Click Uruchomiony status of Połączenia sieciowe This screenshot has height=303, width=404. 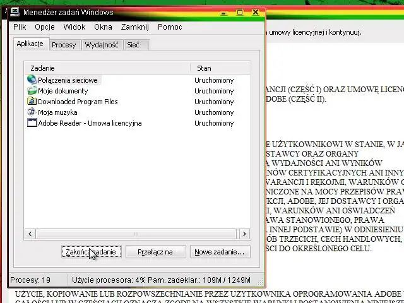point(214,80)
